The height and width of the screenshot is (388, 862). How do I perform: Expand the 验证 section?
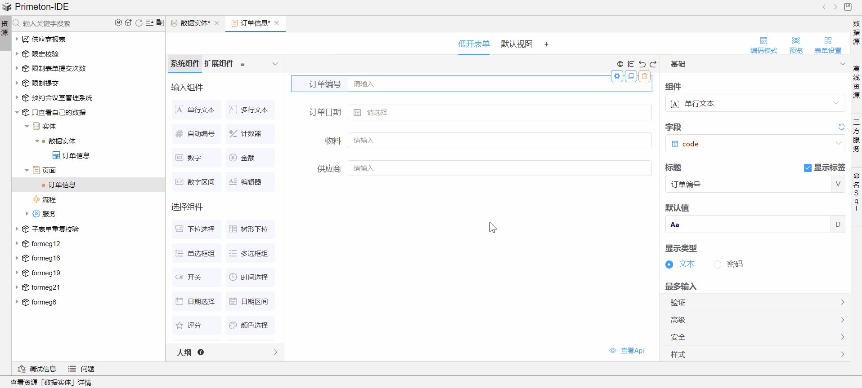point(754,303)
